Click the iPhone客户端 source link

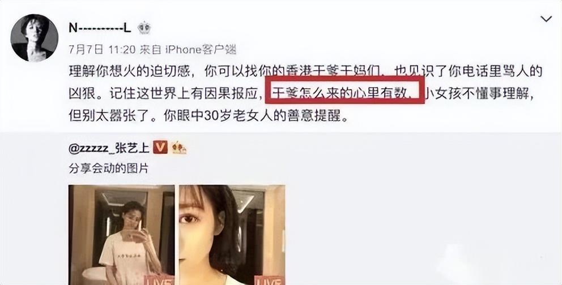tap(201, 49)
